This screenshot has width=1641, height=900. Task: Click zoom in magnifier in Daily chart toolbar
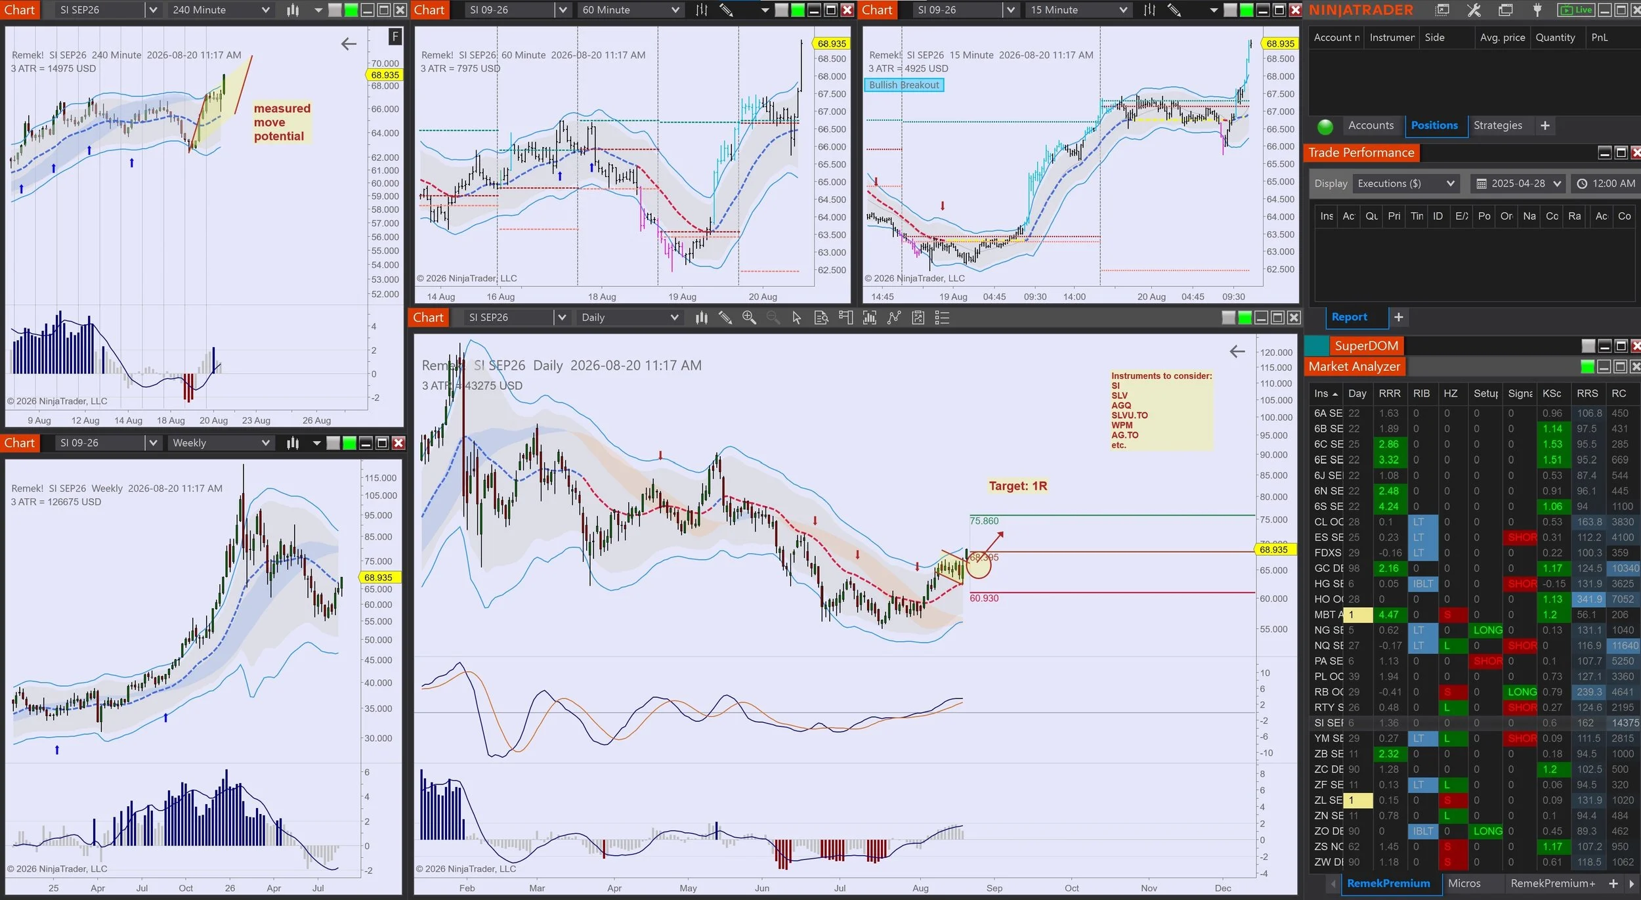749,318
